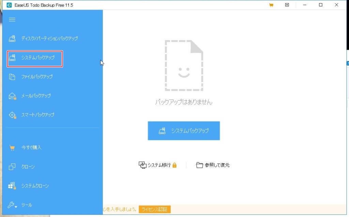Screen dimensions: 349x217
Task: Click the clone overlapping squares icon
Action: (12, 167)
